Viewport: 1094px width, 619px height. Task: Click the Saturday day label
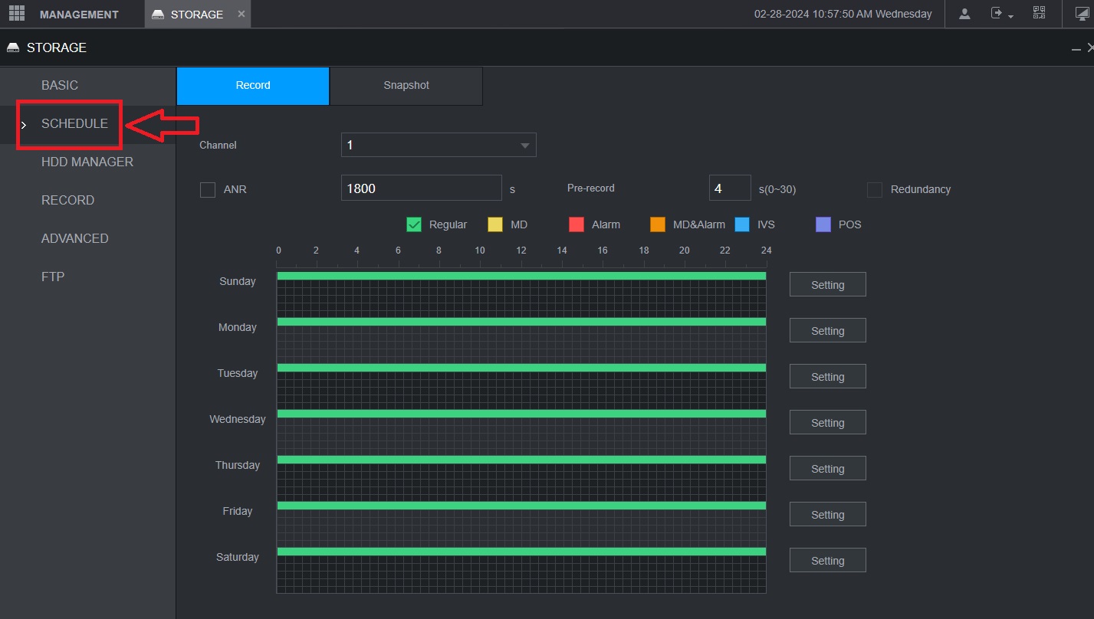238,557
